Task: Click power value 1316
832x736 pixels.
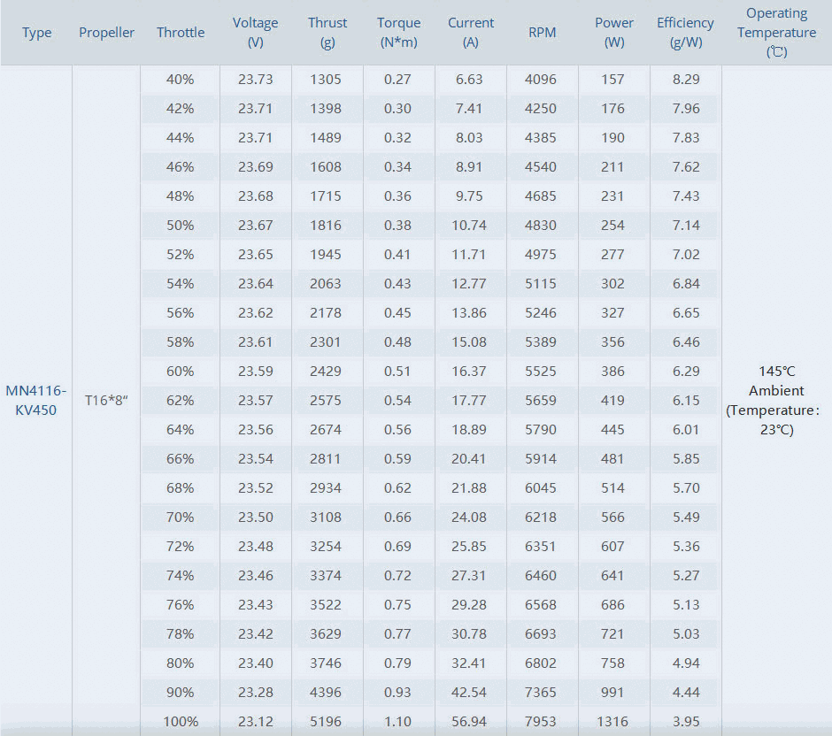Action: [612, 721]
